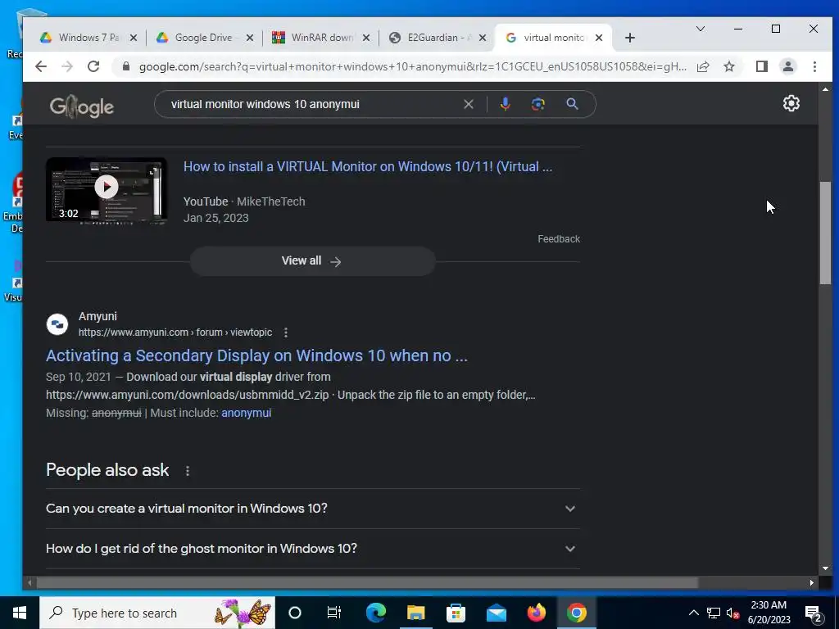Screen dimensions: 839x629
Task: Open Chrome's three-dot menu
Action: pos(814,66)
